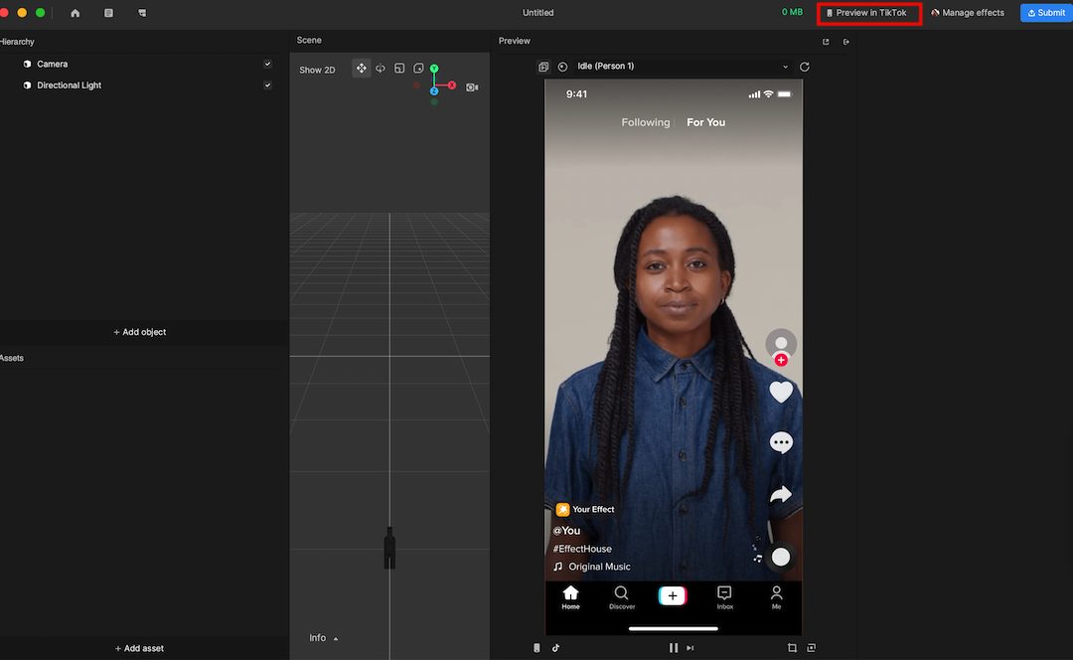Screen dimensions: 1073x660
Task: Expand the Info section in Scene
Action: (323, 638)
